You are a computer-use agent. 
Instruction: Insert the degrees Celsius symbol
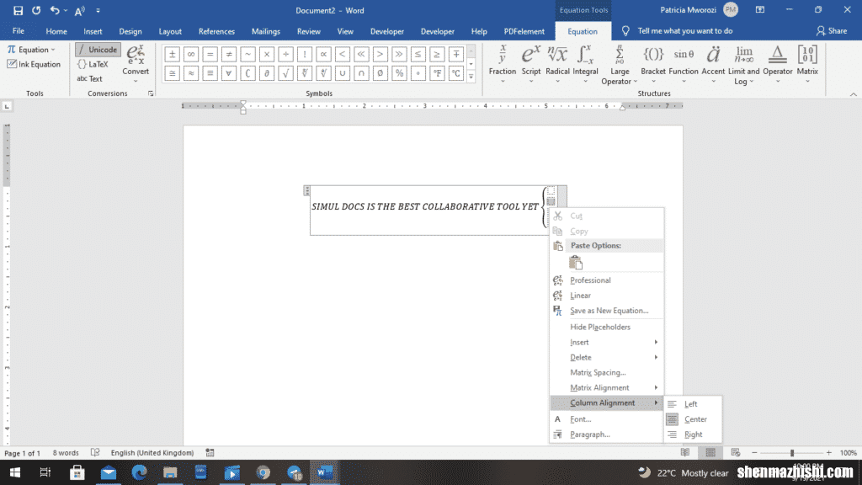point(455,73)
